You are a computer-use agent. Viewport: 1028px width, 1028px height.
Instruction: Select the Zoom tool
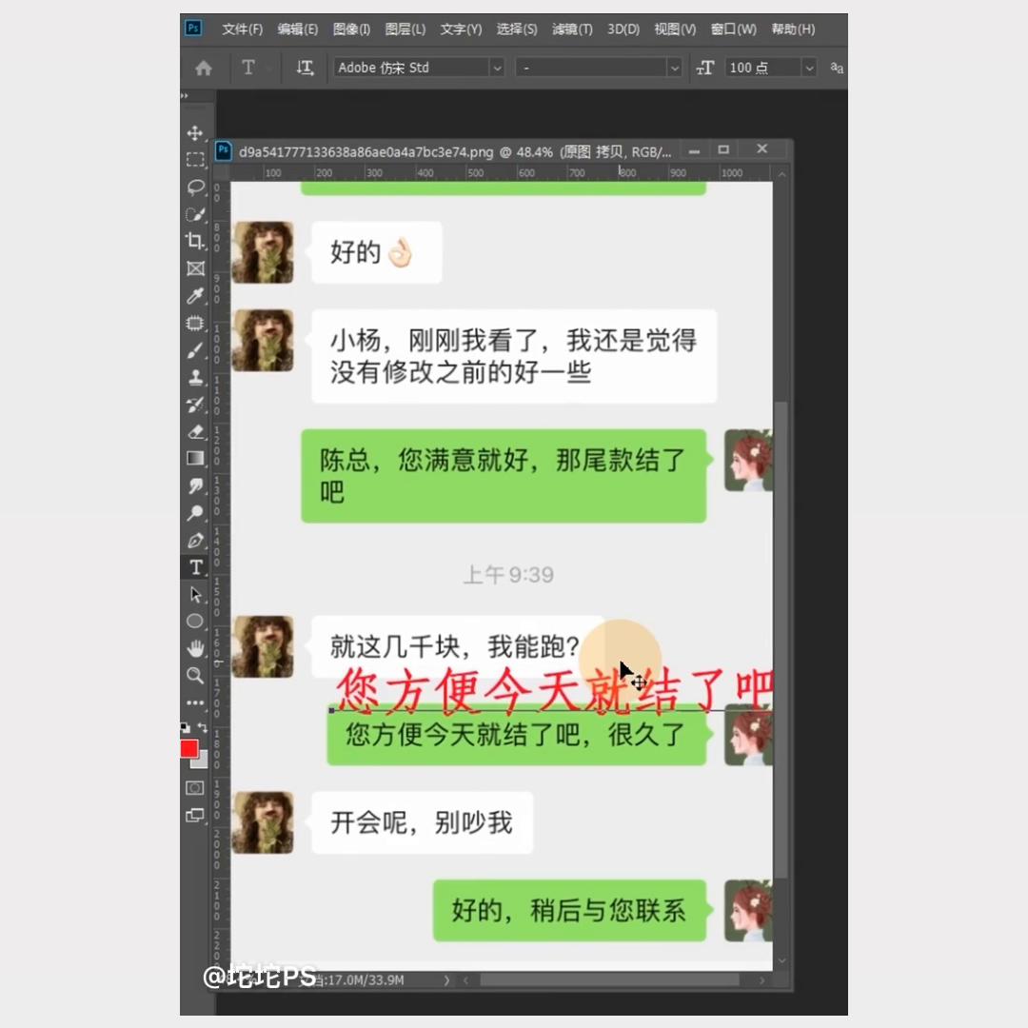point(195,676)
